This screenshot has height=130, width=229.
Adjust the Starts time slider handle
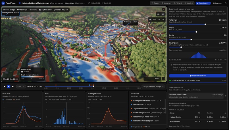196,32
